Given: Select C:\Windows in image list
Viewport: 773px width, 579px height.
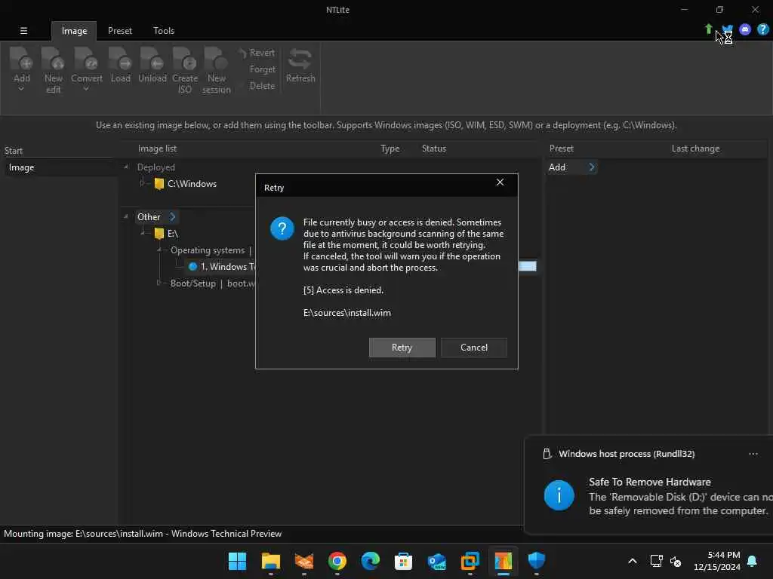Looking at the screenshot, I should coord(192,184).
